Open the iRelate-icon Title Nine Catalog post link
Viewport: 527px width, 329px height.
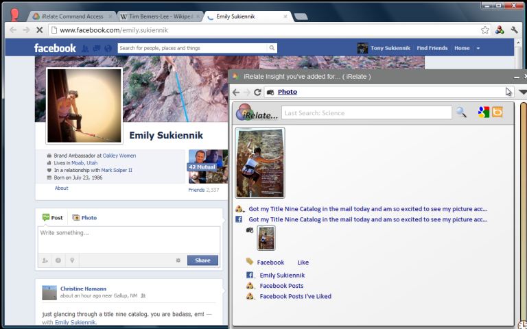[x=368, y=209]
